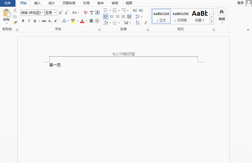This screenshot has width=252, height=163.
Task: Click the Copy icon
Action: click(x=15, y=17)
